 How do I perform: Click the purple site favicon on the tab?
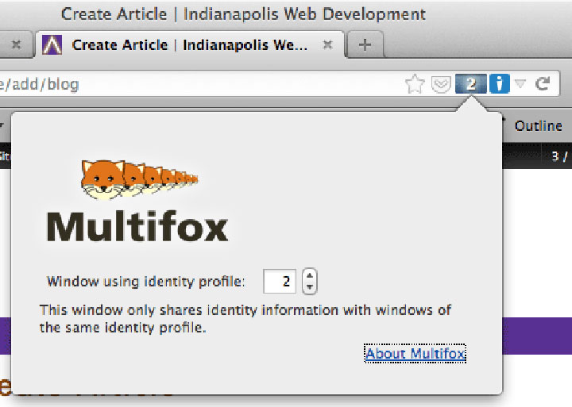(x=52, y=44)
